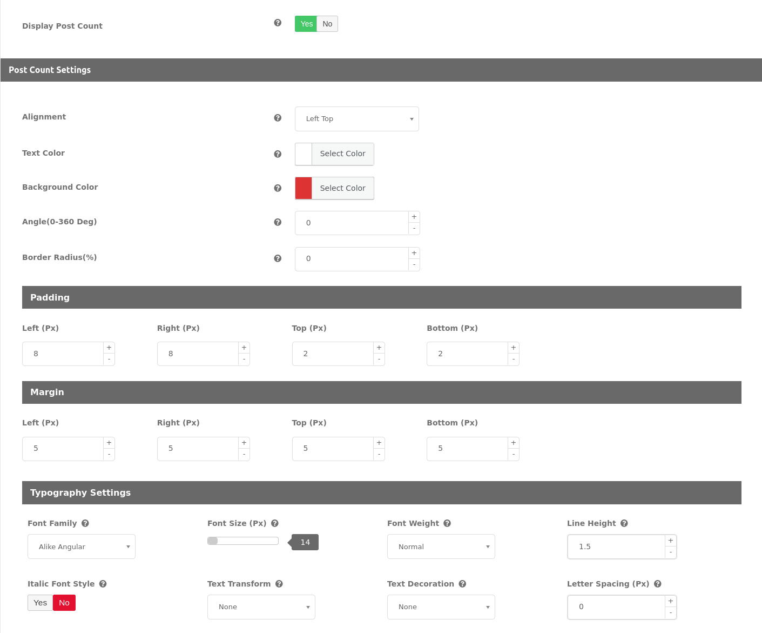Click the Alignment help question icon
762x633 pixels.
point(278,118)
